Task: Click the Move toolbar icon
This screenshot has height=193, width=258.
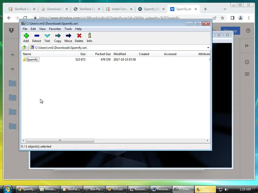Action: (68, 38)
